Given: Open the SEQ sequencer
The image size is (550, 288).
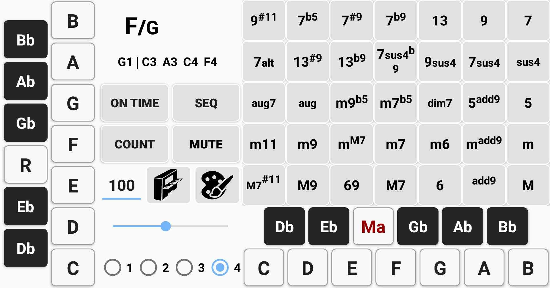Looking at the screenshot, I should [206, 103].
